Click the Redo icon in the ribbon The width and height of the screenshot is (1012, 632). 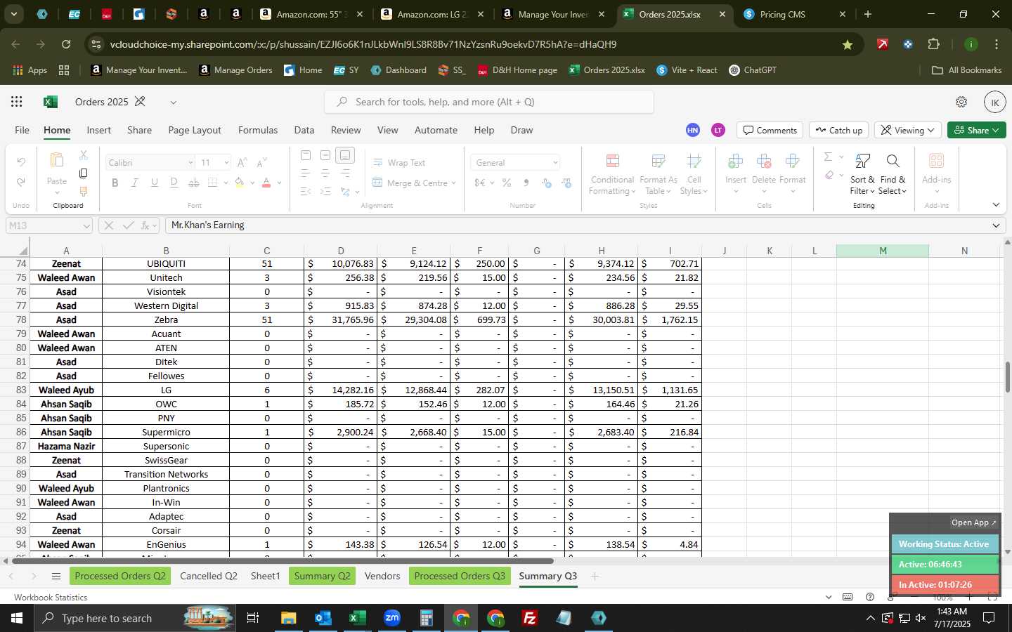(x=21, y=182)
